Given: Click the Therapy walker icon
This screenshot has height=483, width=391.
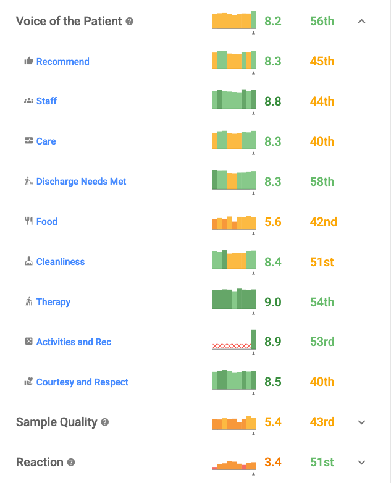Looking at the screenshot, I should pyautogui.click(x=28, y=301).
